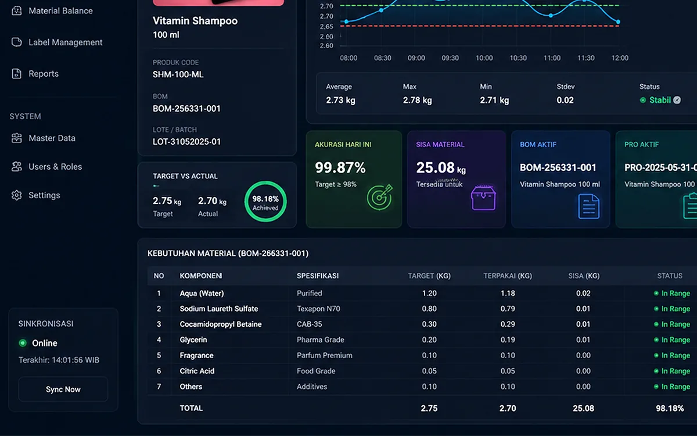Image resolution: width=697 pixels, height=436 pixels.
Task: Click the SISA (KG) column header
Action: (584, 276)
